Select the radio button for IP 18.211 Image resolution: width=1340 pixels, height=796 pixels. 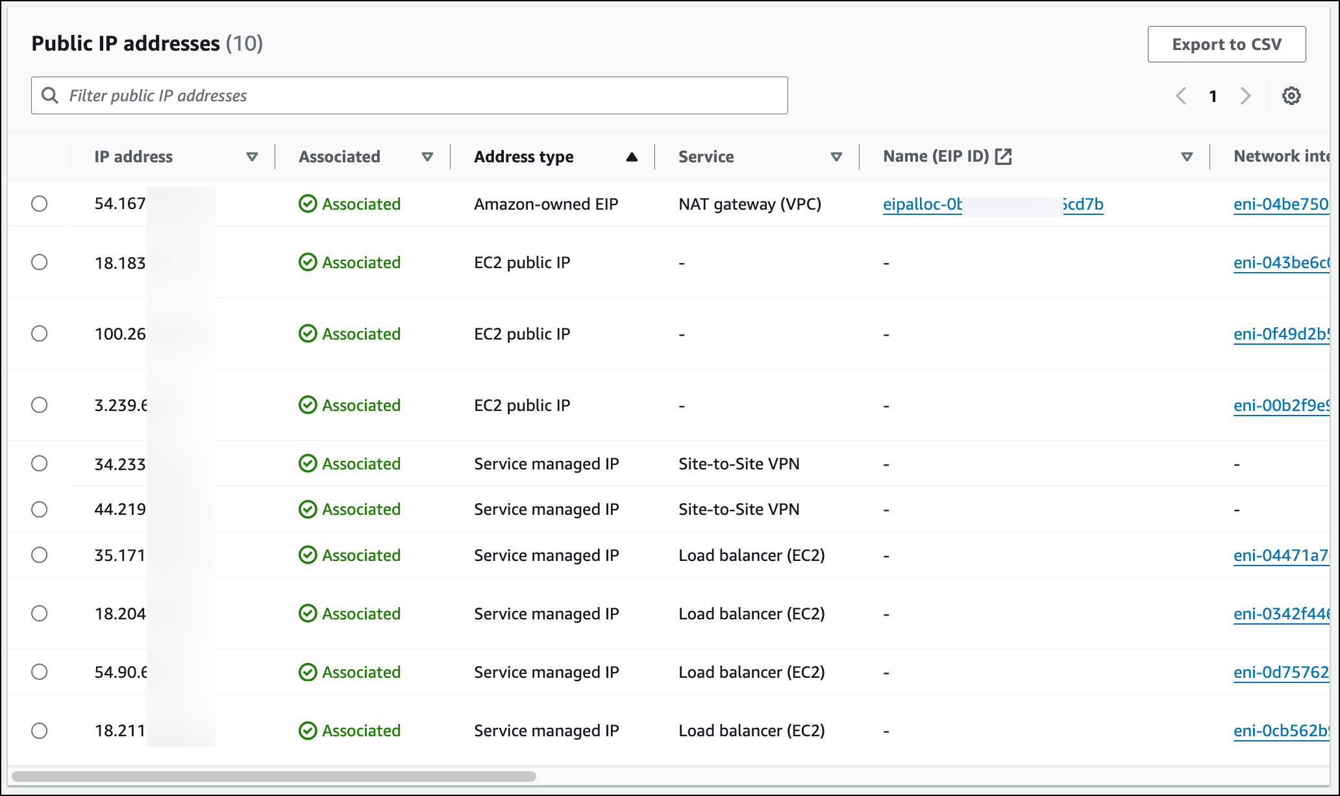(40, 730)
